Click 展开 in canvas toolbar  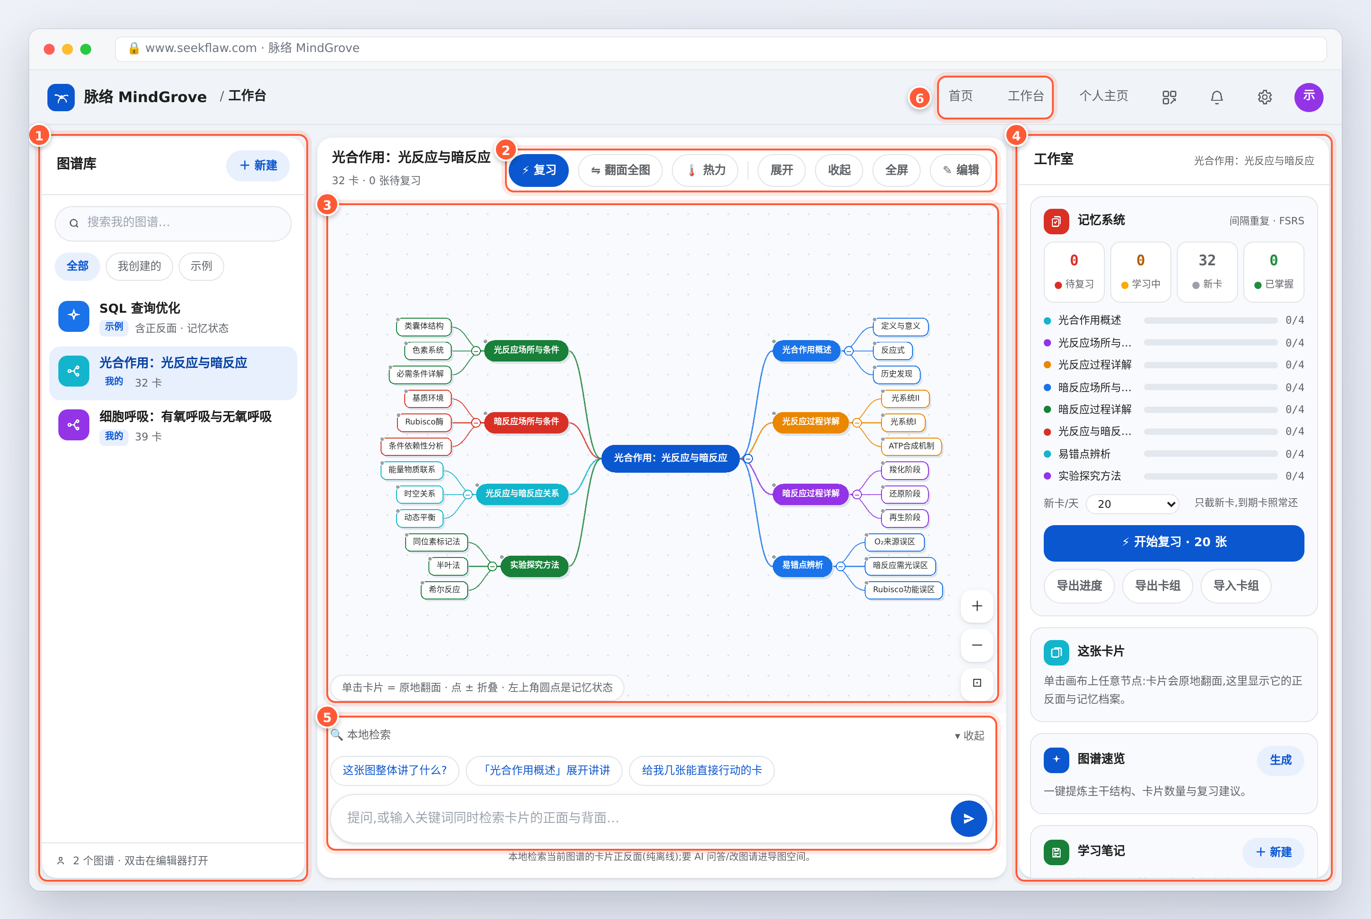pyautogui.click(x=781, y=170)
